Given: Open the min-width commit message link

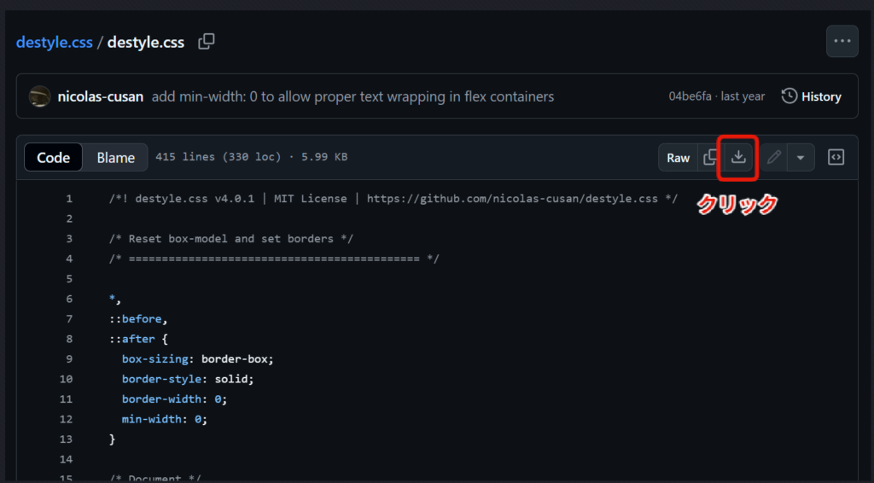Looking at the screenshot, I should pos(353,96).
